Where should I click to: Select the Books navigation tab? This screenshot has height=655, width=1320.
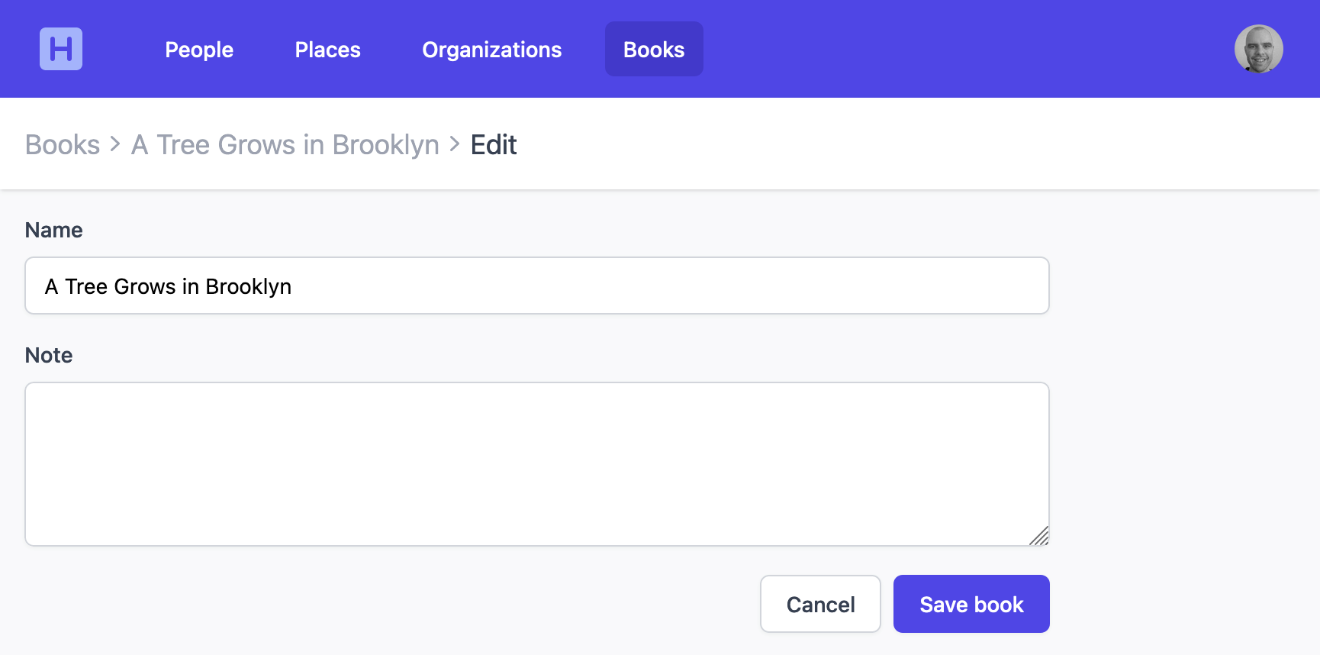(x=654, y=50)
